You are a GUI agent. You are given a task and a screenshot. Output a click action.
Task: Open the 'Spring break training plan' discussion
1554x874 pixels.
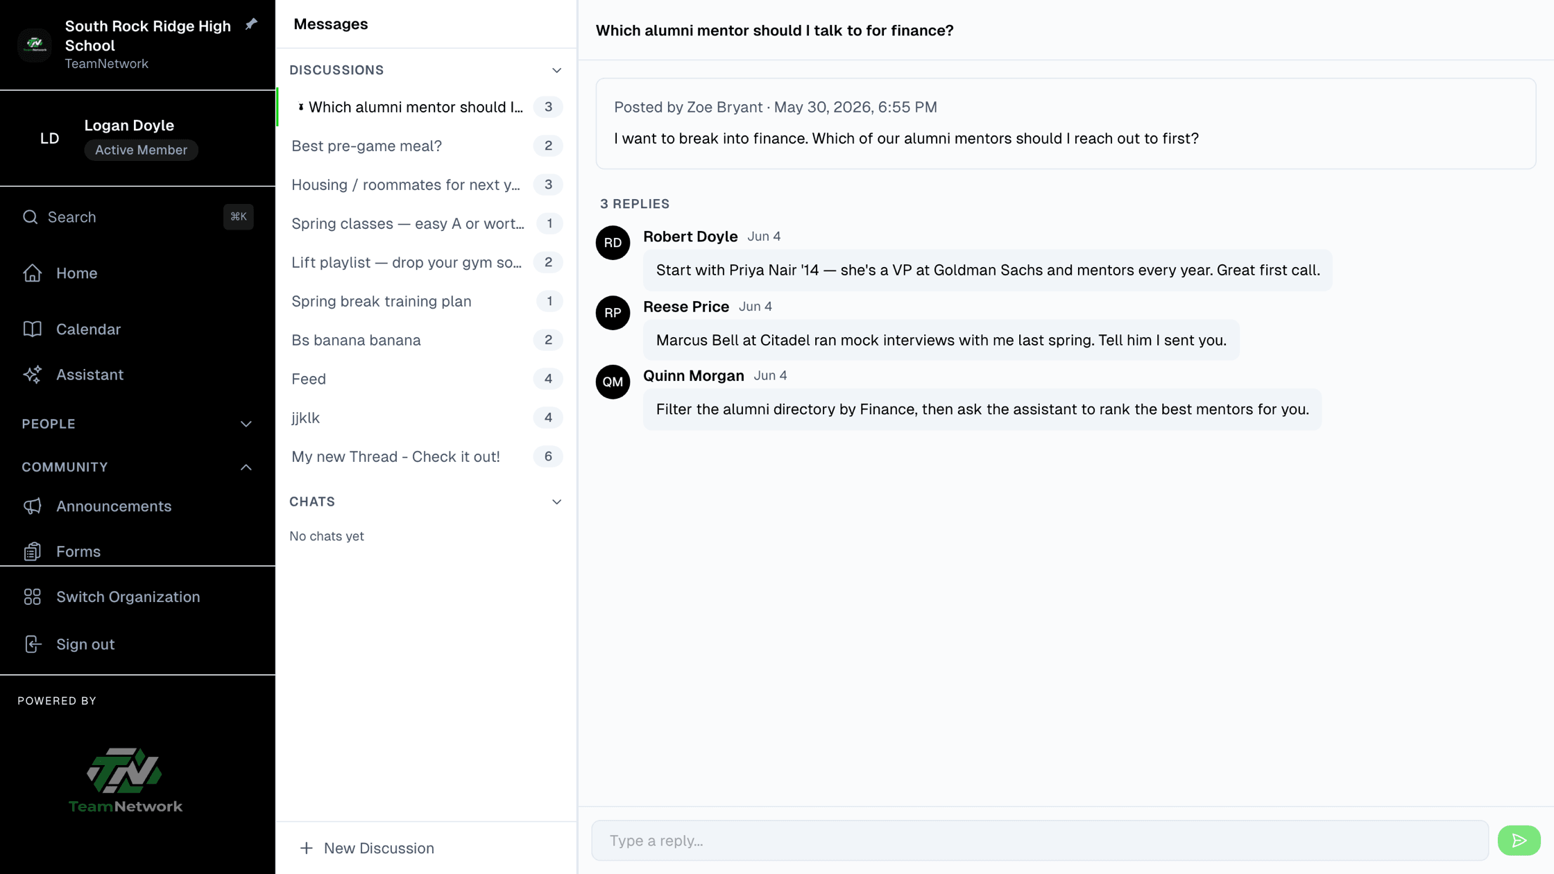(427, 301)
